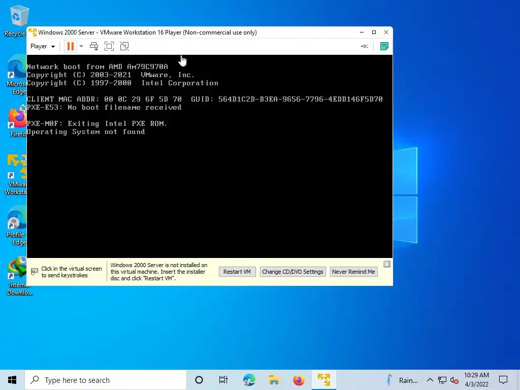The image size is (520, 390).
Task: Click Change CD/DVD Settings button
Action: 292,272
